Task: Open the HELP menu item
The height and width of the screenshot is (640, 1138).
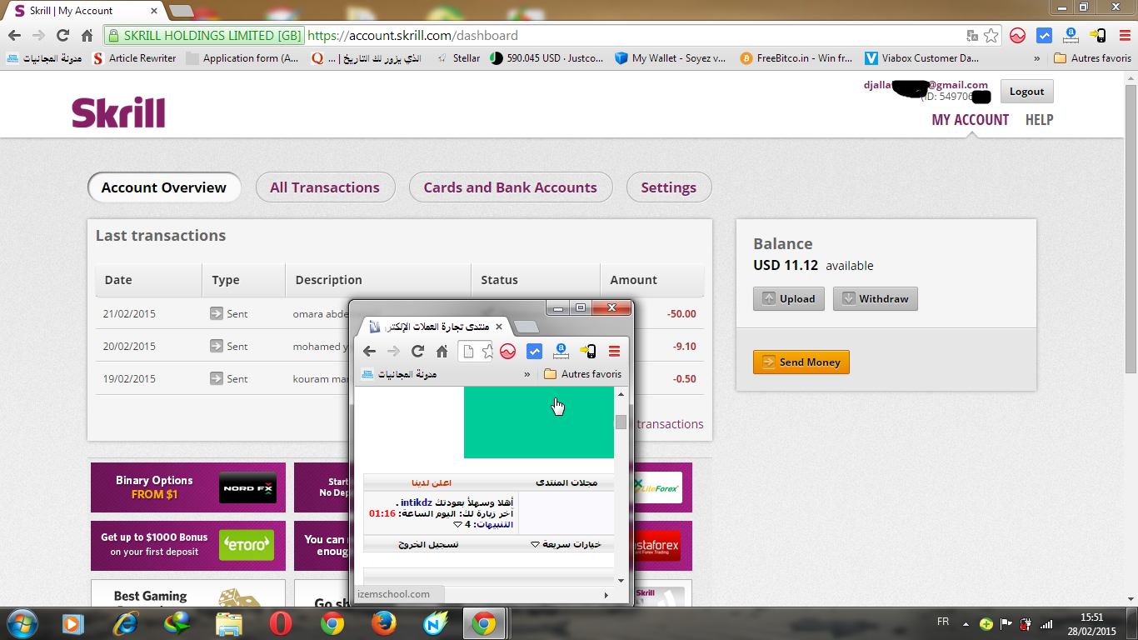Action: coord(1039,120)
